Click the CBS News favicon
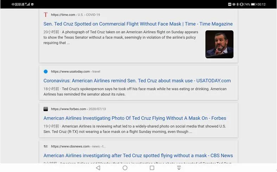This screenshot has width=277, height=172. click(46, 146)
